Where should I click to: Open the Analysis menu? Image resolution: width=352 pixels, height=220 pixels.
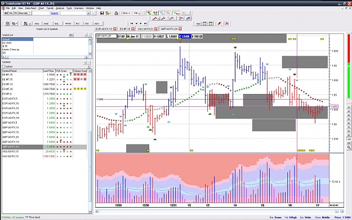[60, 8]
